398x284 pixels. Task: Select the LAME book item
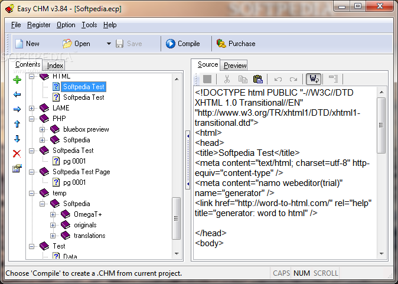61,108
